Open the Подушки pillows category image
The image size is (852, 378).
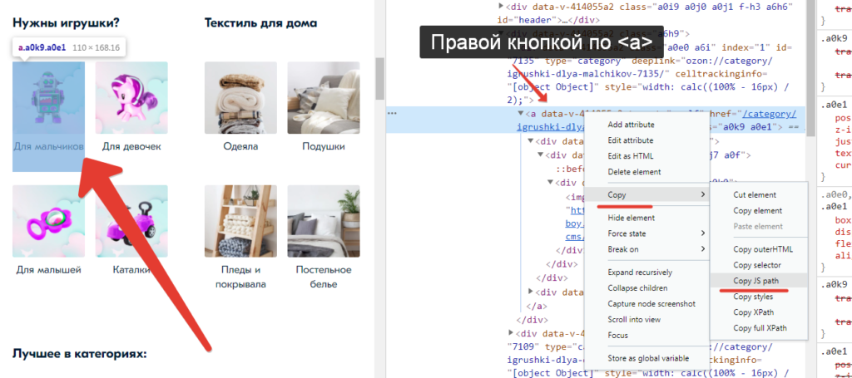[x=324, y=97]
